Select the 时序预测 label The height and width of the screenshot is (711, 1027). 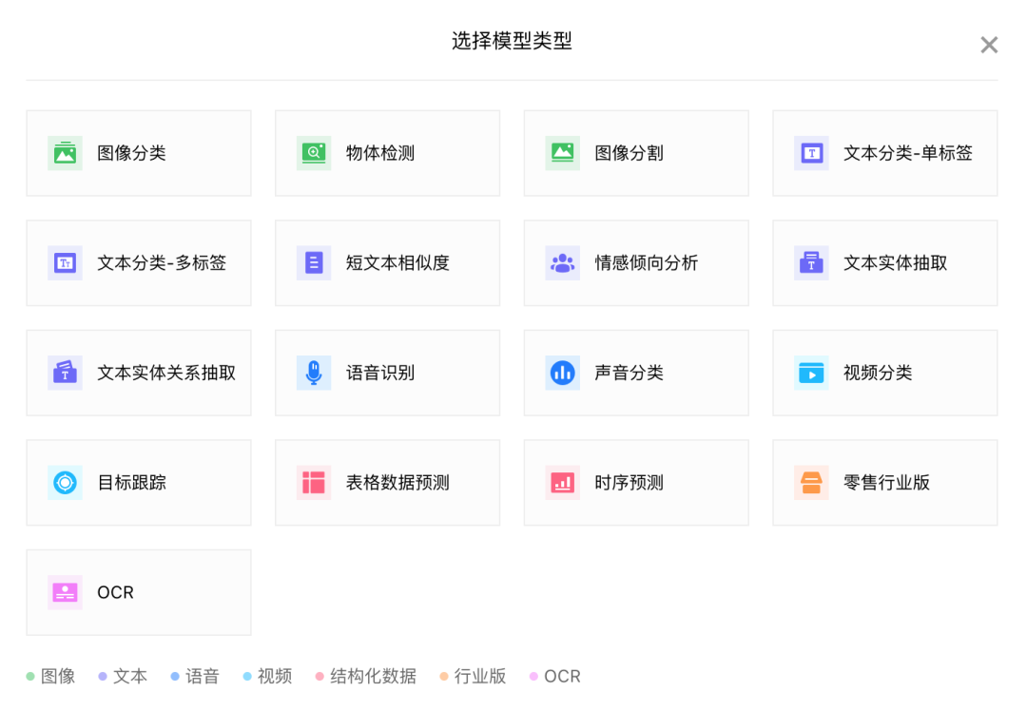point(630,483)
